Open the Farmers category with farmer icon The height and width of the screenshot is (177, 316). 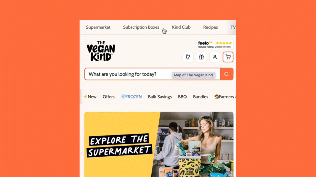coord(225,97)
